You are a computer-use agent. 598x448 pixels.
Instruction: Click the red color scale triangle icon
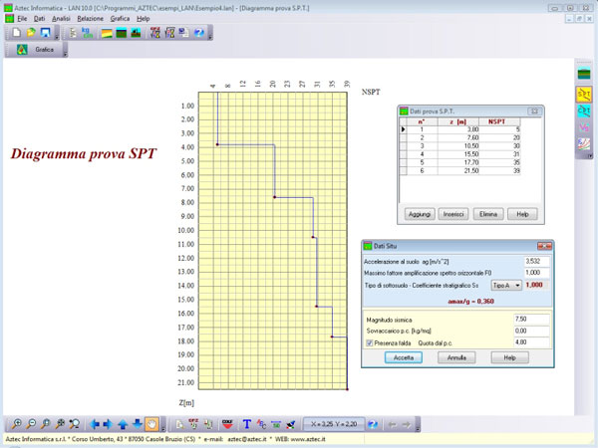point(227,424)
